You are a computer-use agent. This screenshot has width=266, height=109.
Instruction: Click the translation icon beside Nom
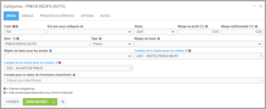click(x=14, y=39)
